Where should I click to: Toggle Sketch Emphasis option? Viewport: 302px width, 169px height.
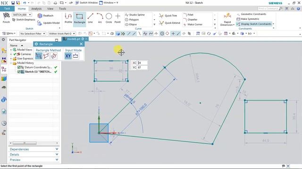click(24, 20)
